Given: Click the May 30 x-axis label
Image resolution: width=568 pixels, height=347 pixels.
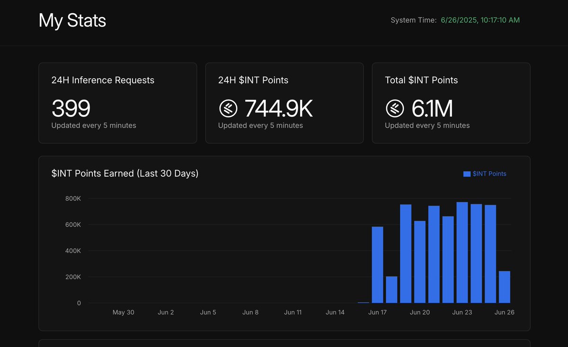Looking at the screenshot, I should click(x=124, y=312).
